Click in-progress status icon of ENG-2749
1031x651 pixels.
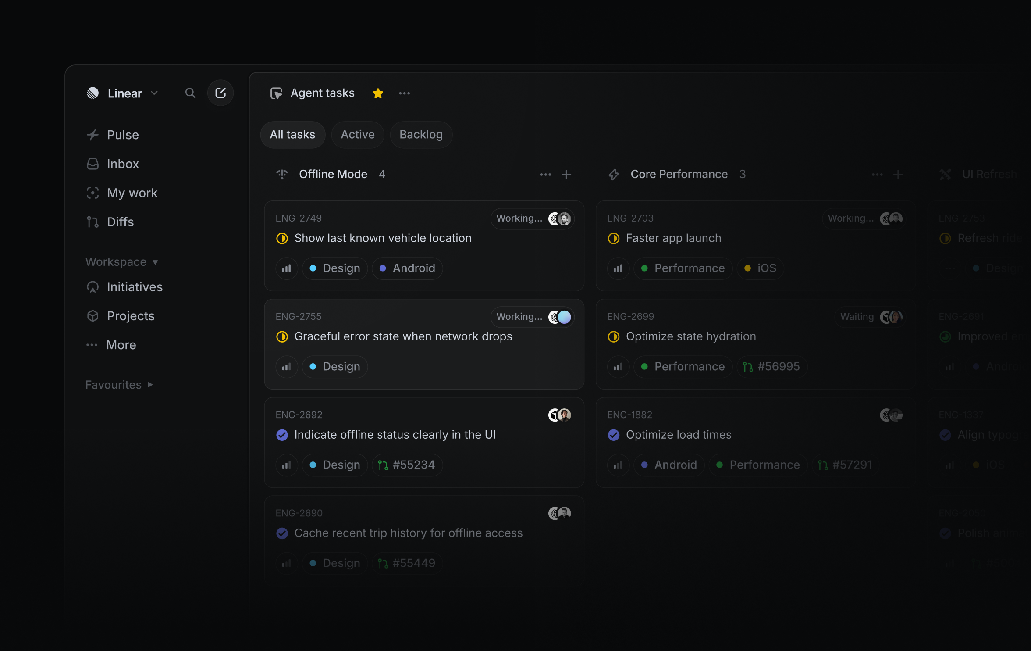click(x=282, y=238)
